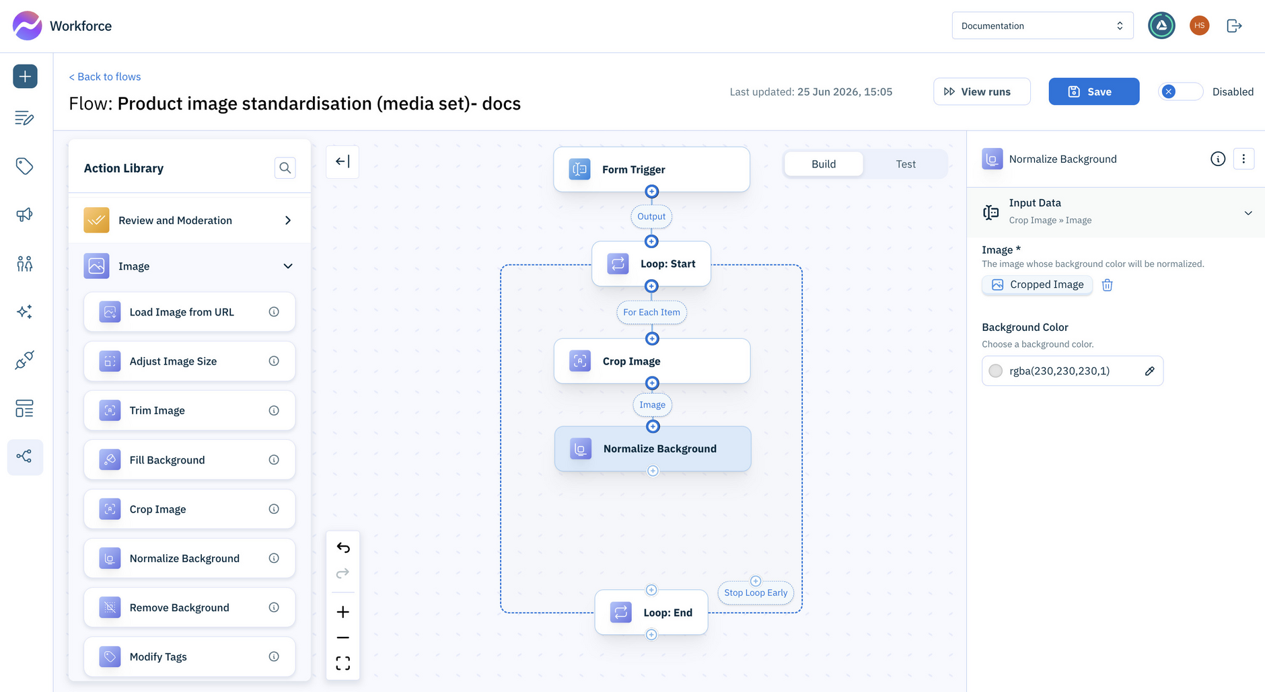Show info for Fill Background action

click(x=274, y=460)
